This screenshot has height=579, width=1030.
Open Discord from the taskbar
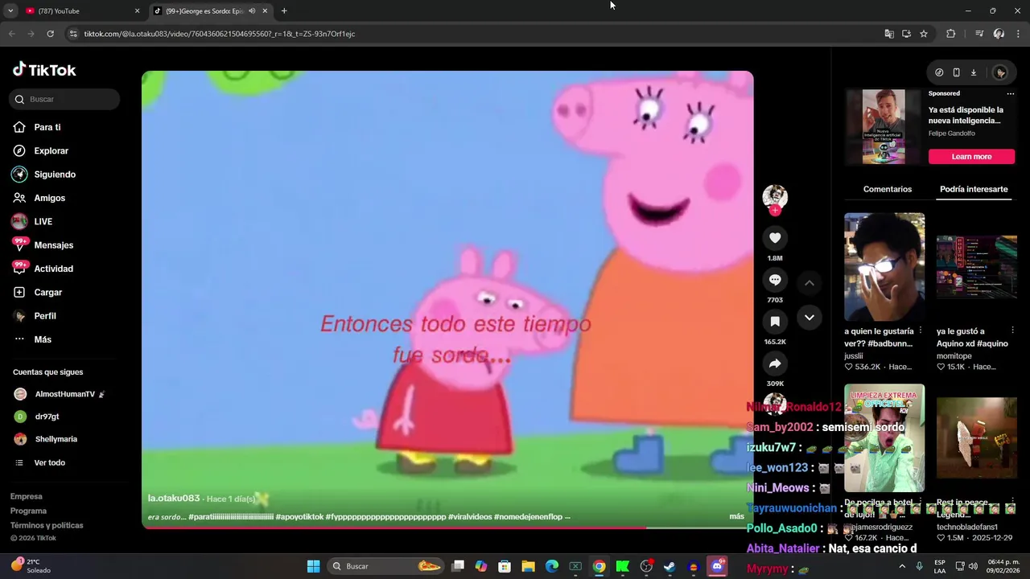[717, 566]
